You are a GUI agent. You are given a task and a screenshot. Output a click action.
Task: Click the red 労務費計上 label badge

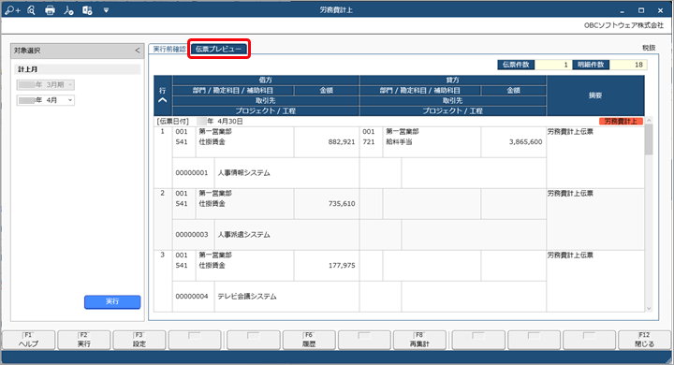[622, 122]
